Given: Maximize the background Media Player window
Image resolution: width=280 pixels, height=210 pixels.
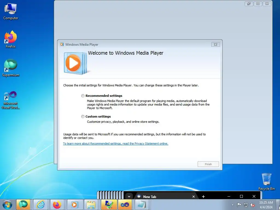Looking at the screenshot, I should tap(258, 4).
